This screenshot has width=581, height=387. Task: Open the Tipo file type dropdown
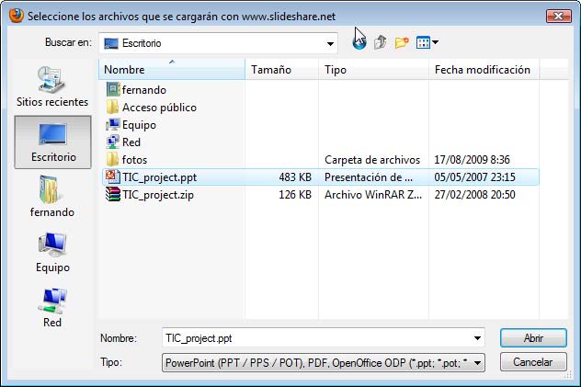pos(323,362)
